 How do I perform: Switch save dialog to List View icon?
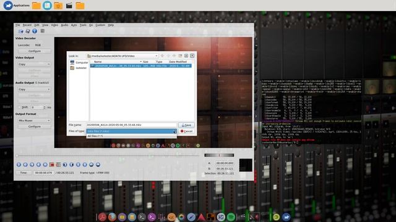point(186,55)
